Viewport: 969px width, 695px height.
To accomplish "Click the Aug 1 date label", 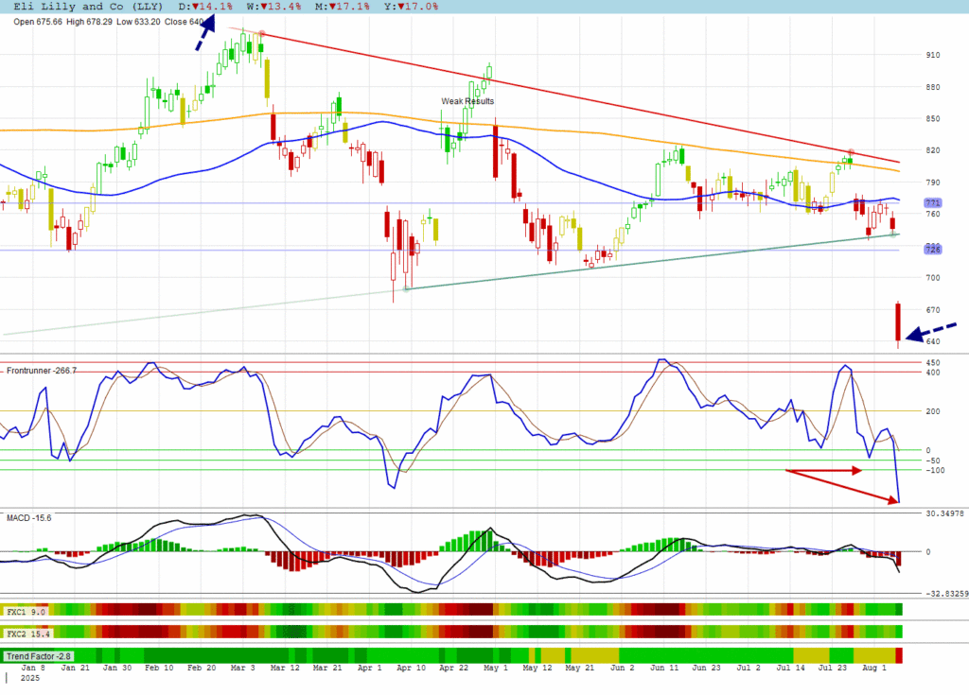I will (x=873, y=668).
